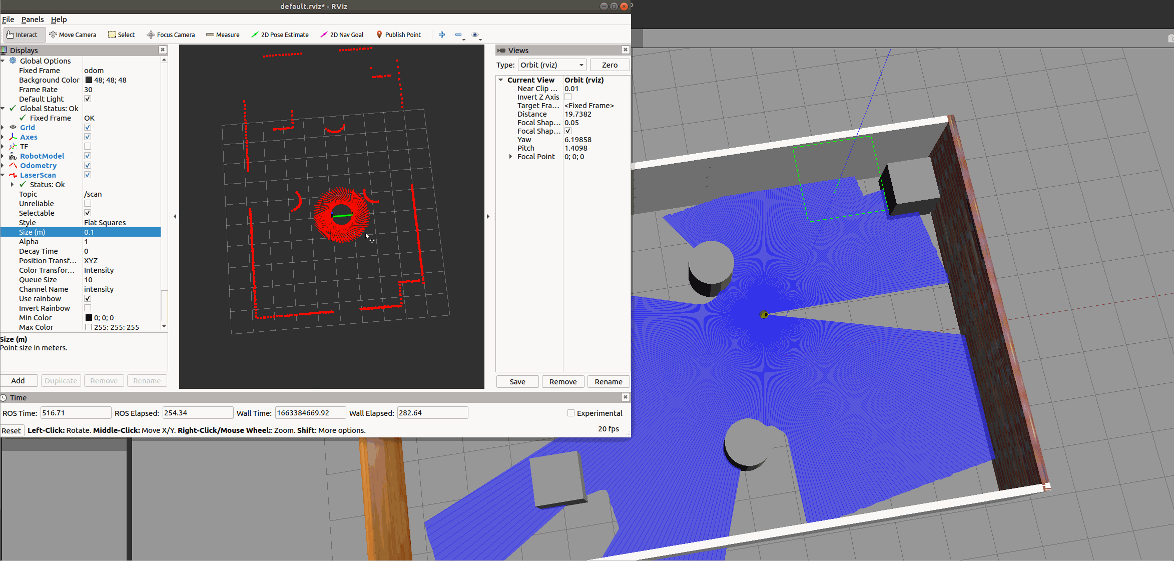The height and width of the screenshot is (561, 1174).
Task: Close the Views panel
Action: [x=625, y=50]
